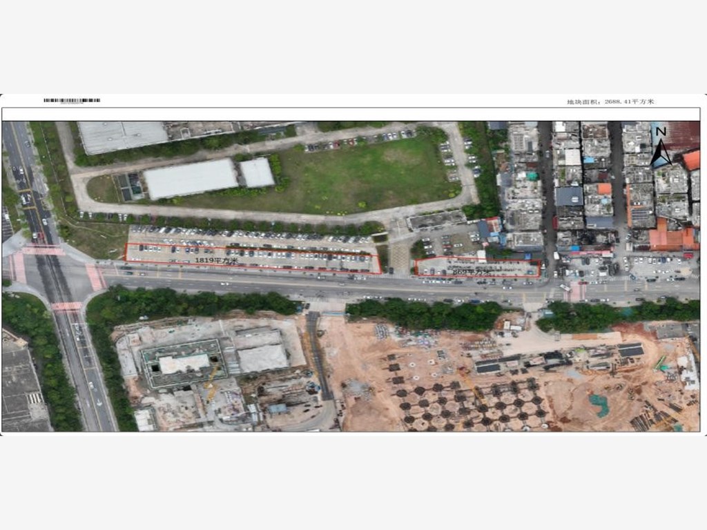Click the green-fenced building under construction
707x530 pixels.
point(184,362)
